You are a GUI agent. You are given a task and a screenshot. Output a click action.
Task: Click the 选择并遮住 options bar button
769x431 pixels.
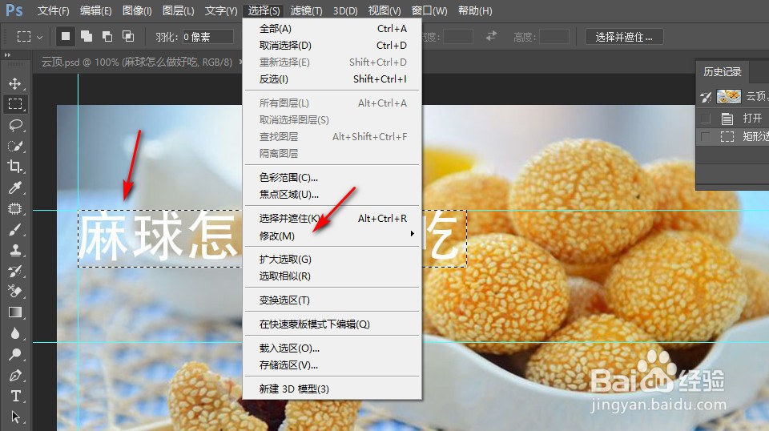(x=624, y=37)
